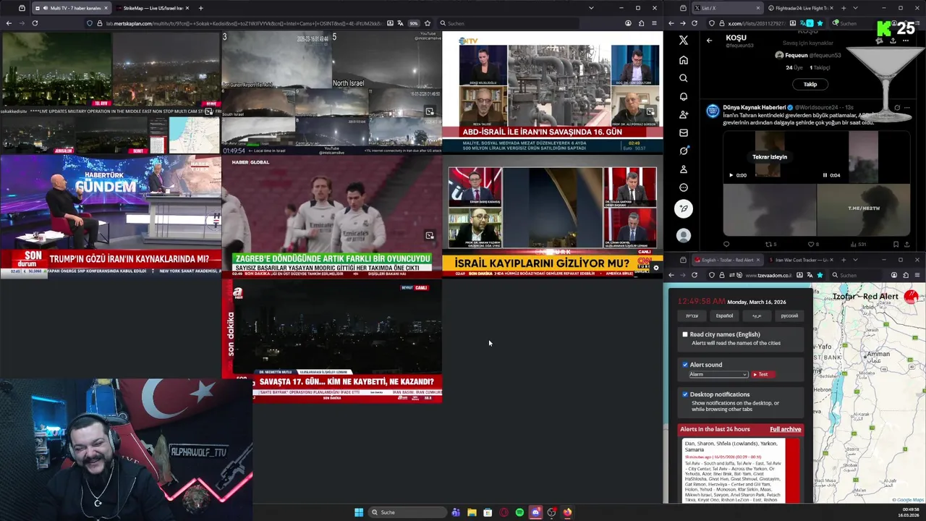Viewport: 926px width, 521px height.
Task: Click the Windows taskbar Suche box
Action: [x=407, y=512]
